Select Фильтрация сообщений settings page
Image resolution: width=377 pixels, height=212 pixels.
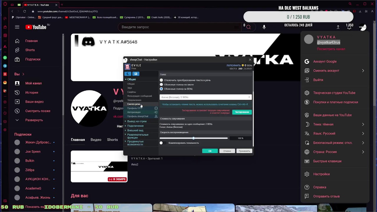pyautogui.click(x=140, y=96)
